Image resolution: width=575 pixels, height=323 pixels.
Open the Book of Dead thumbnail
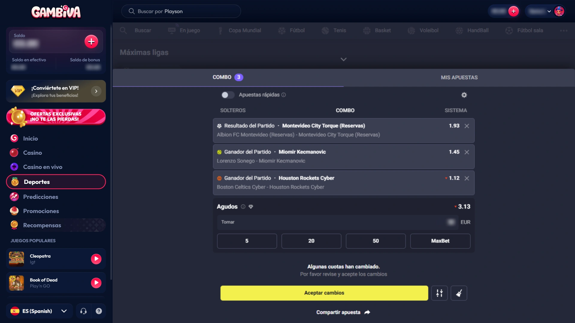coord(16,283)
